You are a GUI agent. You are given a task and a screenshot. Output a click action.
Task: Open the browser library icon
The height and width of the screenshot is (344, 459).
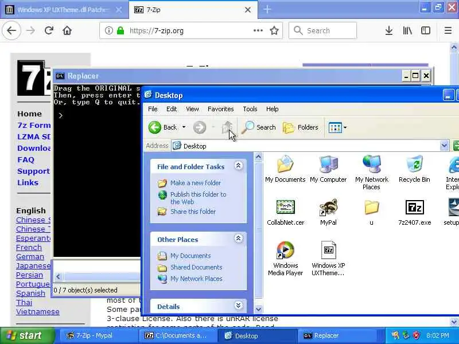pyautogui.click(x=407, y=30)
